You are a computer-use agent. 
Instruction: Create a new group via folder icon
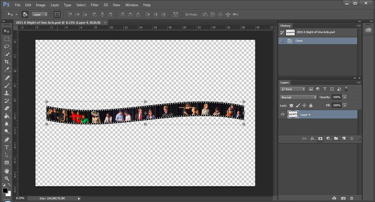[336, 138]
